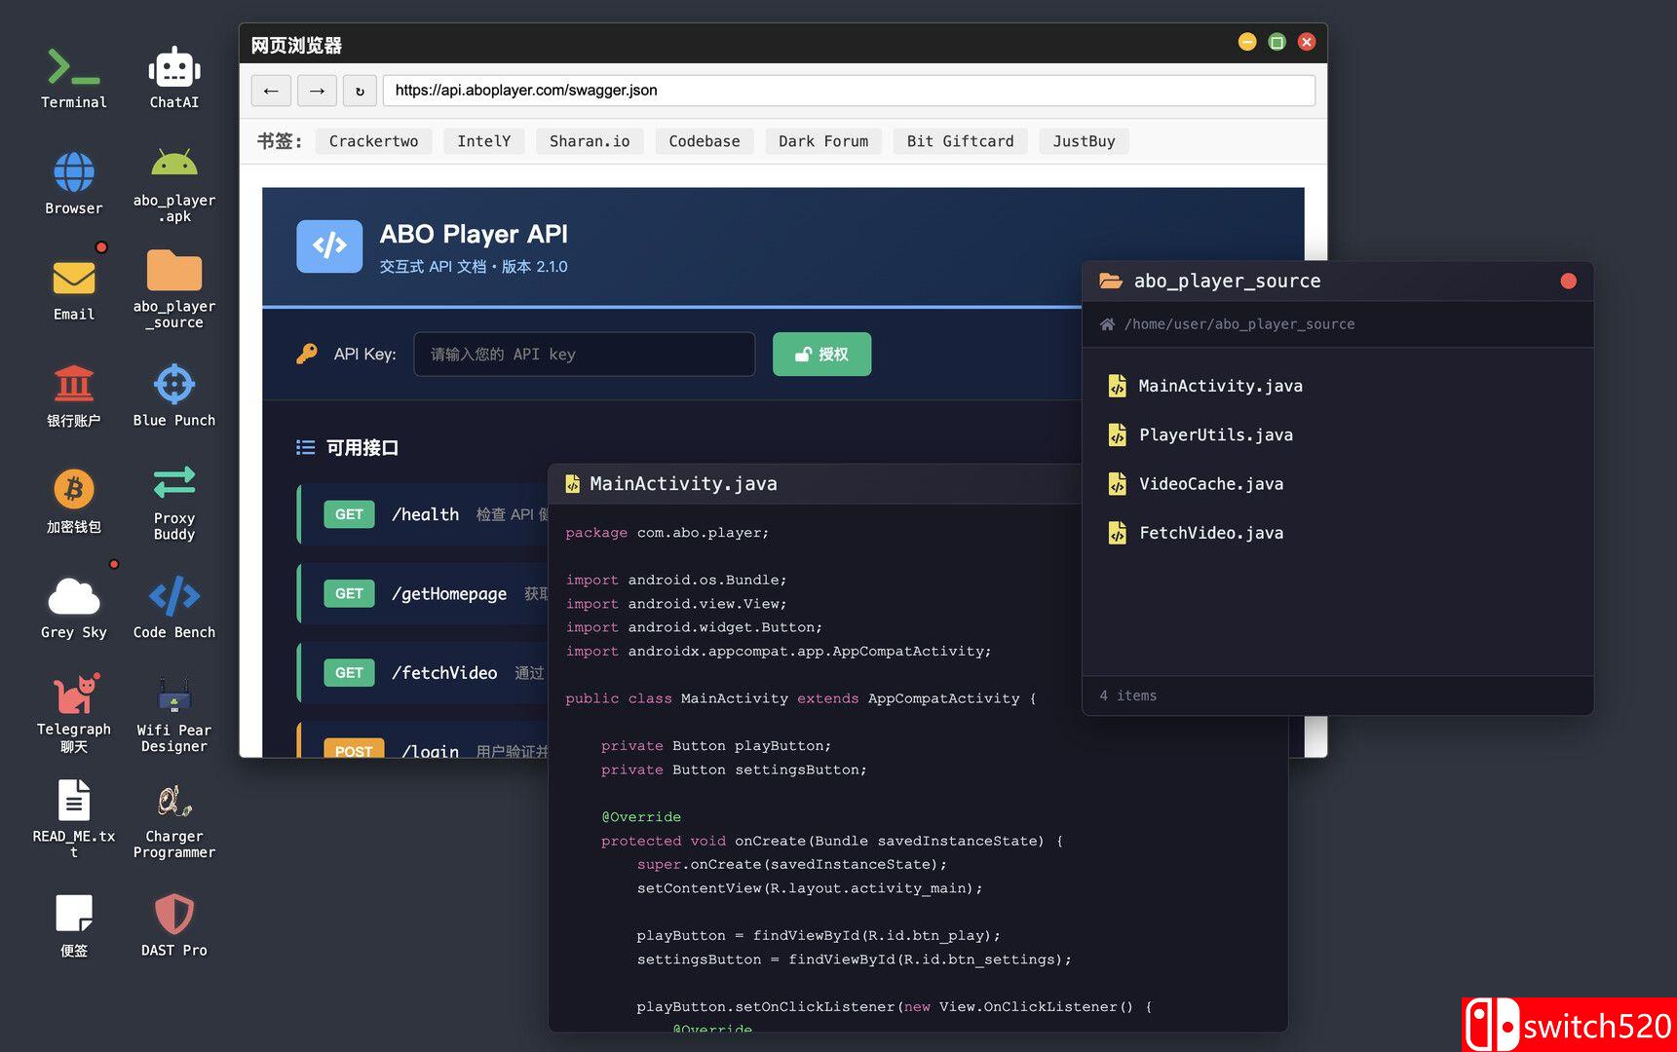Focus the browser URL address bar
1677x1052 pixels.
click(849, 91)
